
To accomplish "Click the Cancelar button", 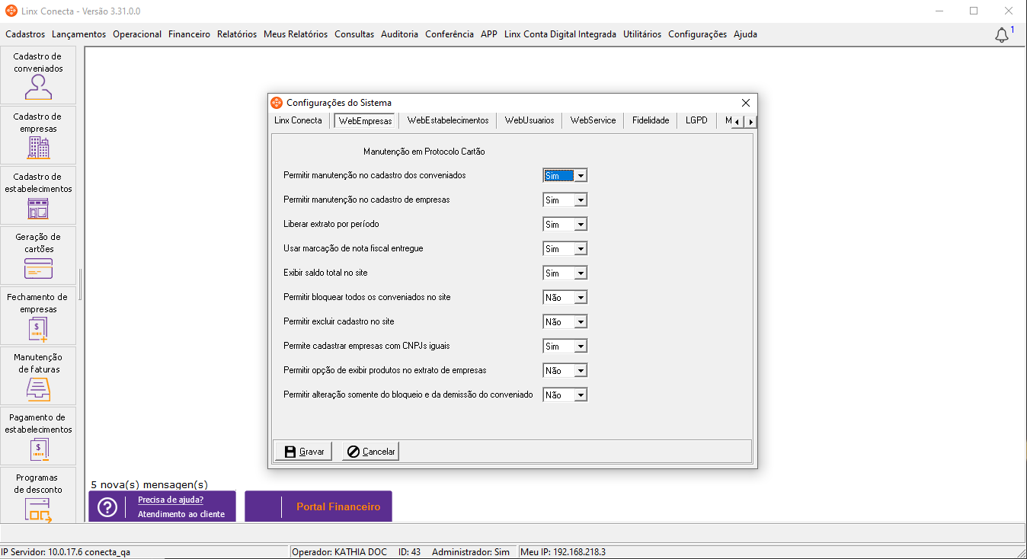I will click(371, 452).
